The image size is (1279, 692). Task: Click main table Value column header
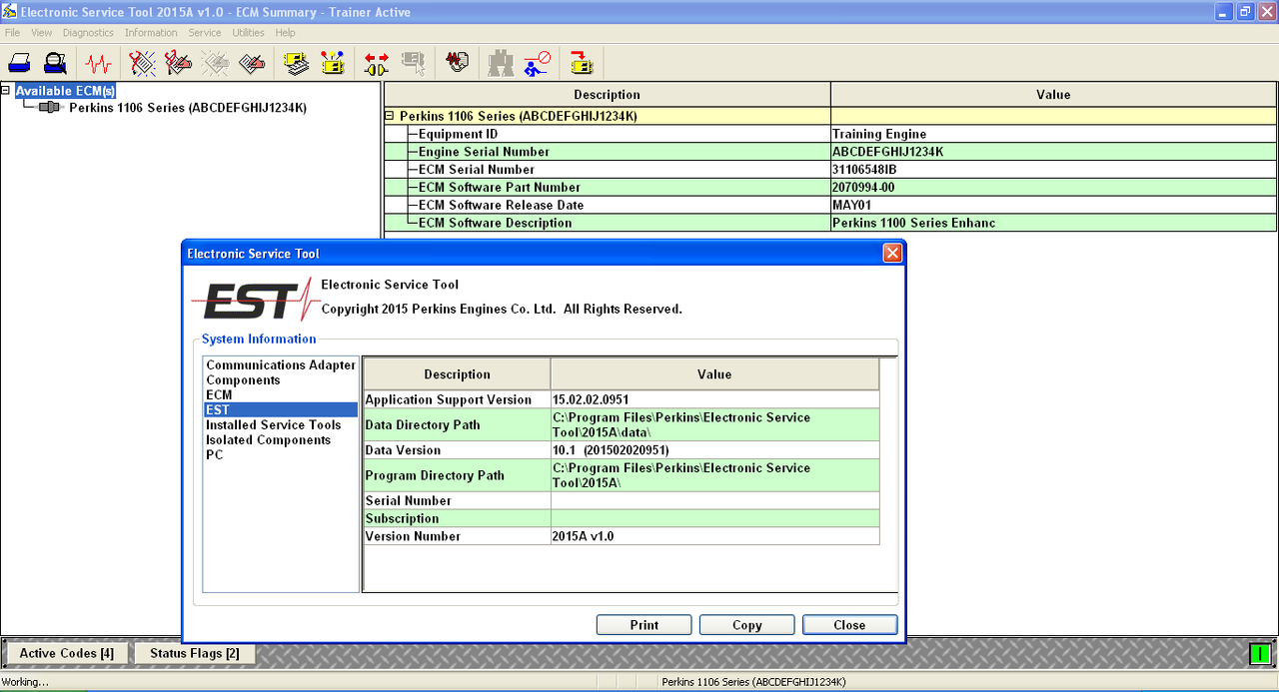(x=1053, y=95)
